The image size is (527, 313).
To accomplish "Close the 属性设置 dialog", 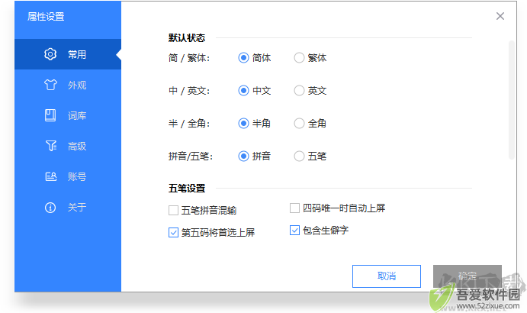I will [x=500, y=16].
